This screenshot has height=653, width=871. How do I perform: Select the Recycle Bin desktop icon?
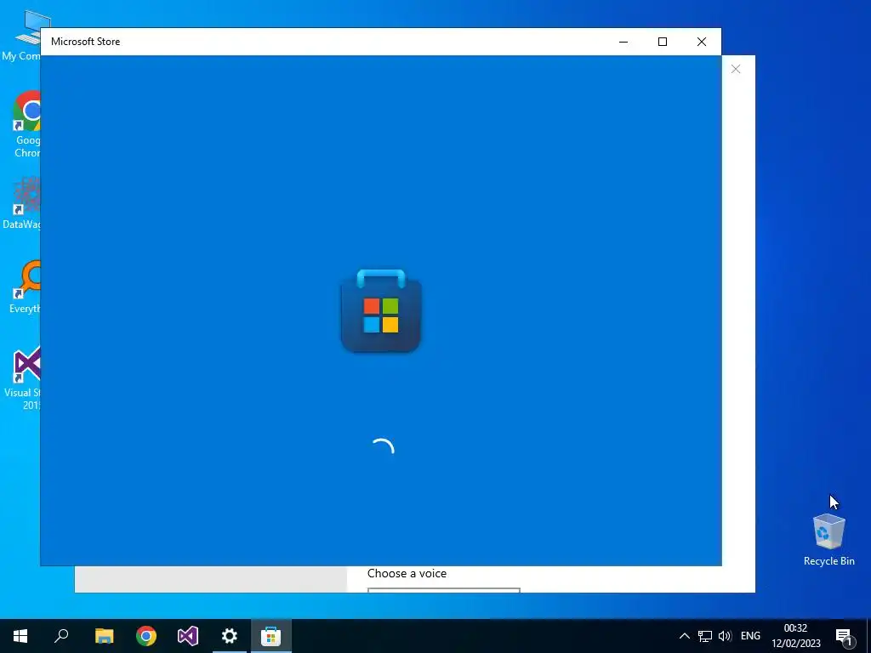(828, 539)
